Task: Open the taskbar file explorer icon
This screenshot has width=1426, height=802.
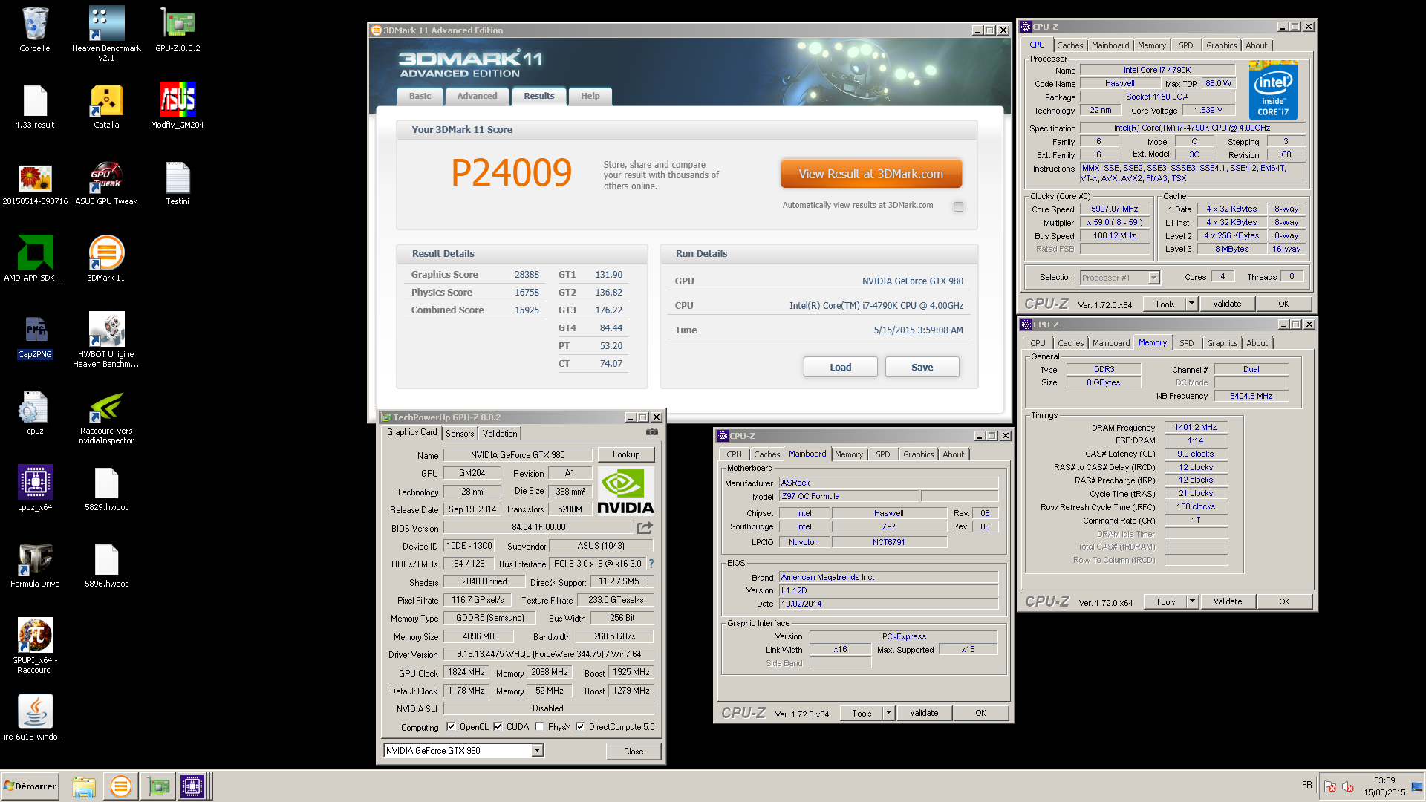Action: (84, 786)
